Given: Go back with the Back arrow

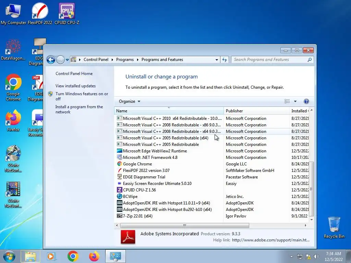Looking at the screenshot, I should coord(51,60).
